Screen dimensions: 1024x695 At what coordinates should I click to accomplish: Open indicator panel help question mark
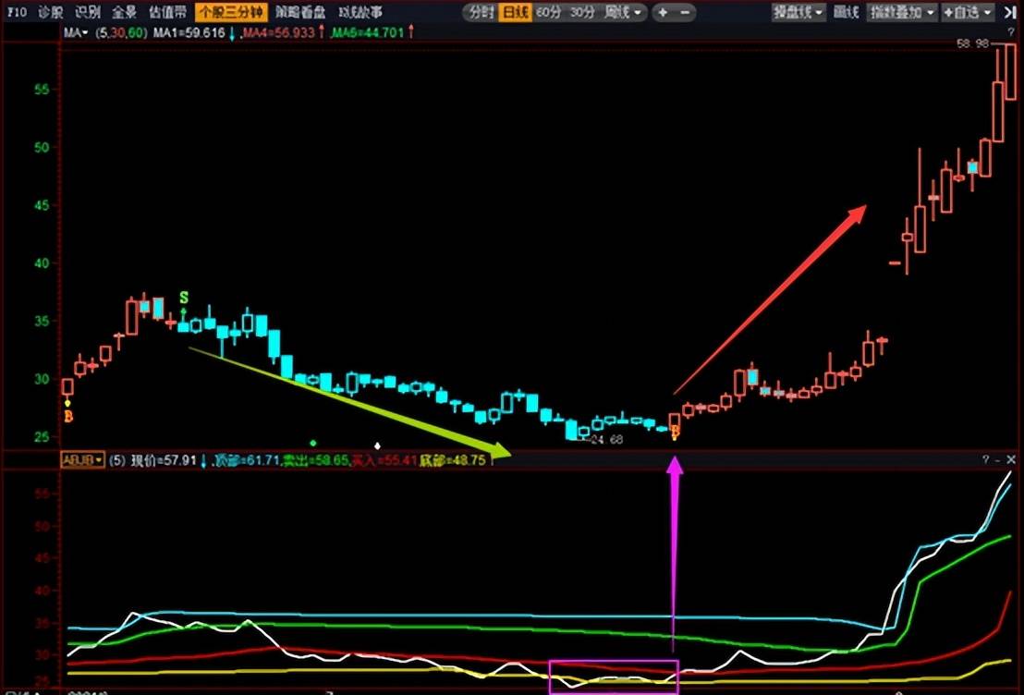(986, 460)
